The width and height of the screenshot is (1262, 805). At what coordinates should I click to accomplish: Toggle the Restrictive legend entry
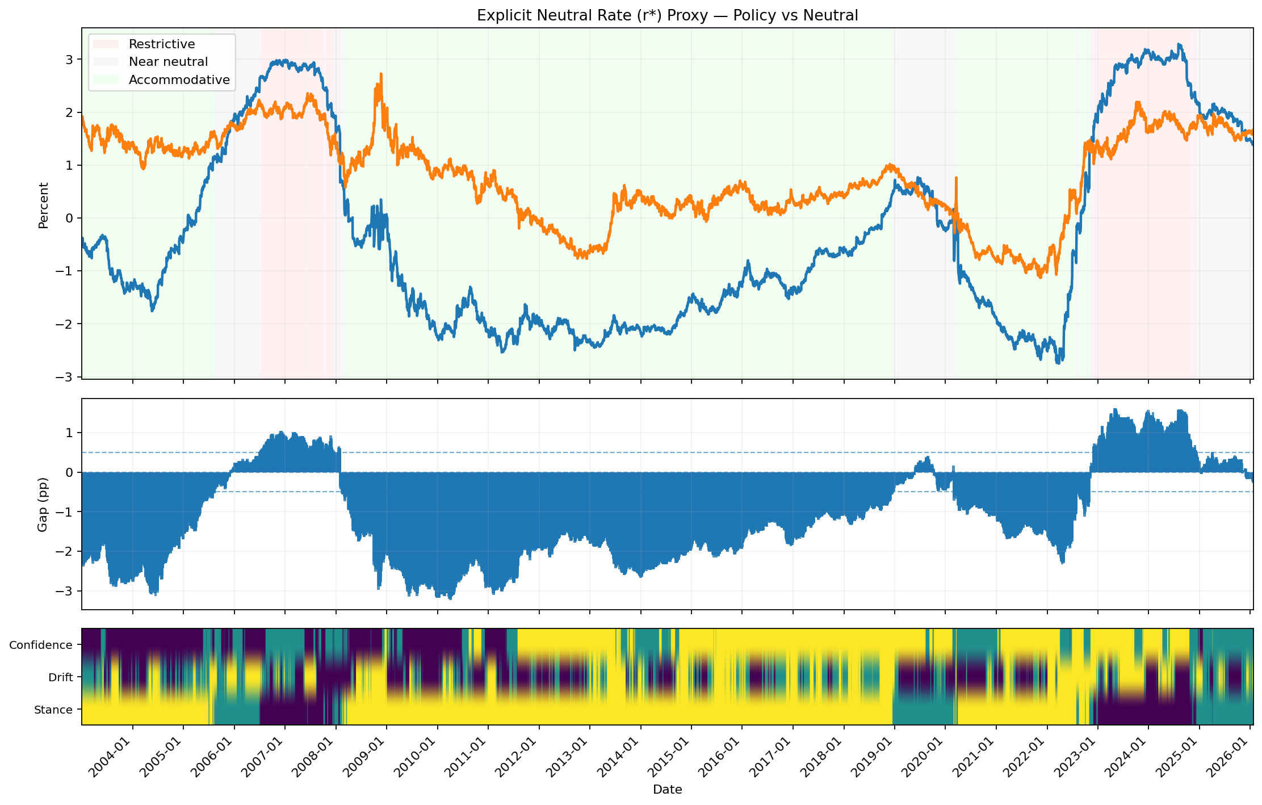[x=162, y=43]
